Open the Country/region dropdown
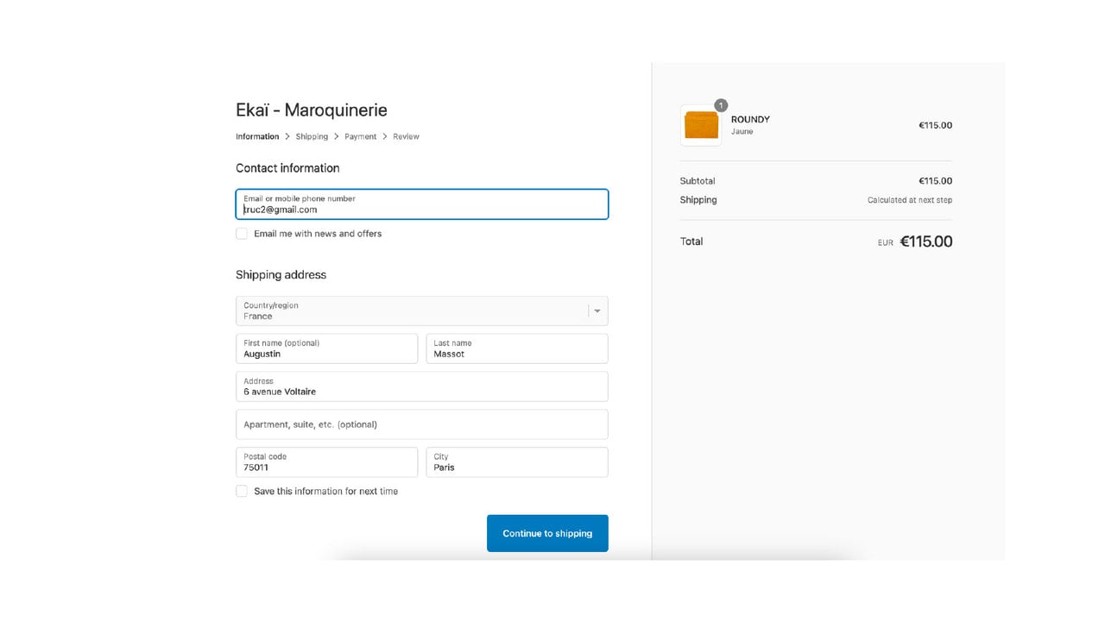This screenshot has height=621, width=1105. tap(422, 310)
